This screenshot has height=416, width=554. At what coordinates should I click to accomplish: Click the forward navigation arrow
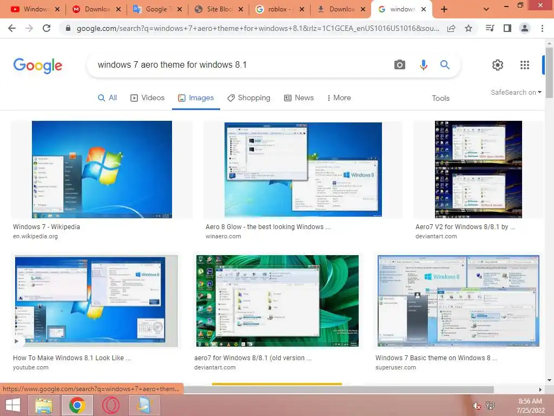29,28
